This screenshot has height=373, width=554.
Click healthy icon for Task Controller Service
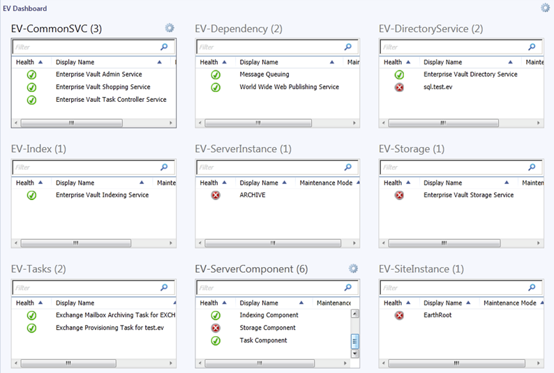coord(32,100)
